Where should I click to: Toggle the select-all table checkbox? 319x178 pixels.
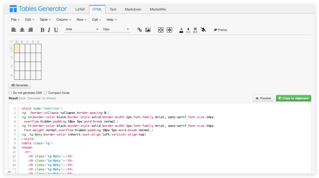[x=11, y=42]
